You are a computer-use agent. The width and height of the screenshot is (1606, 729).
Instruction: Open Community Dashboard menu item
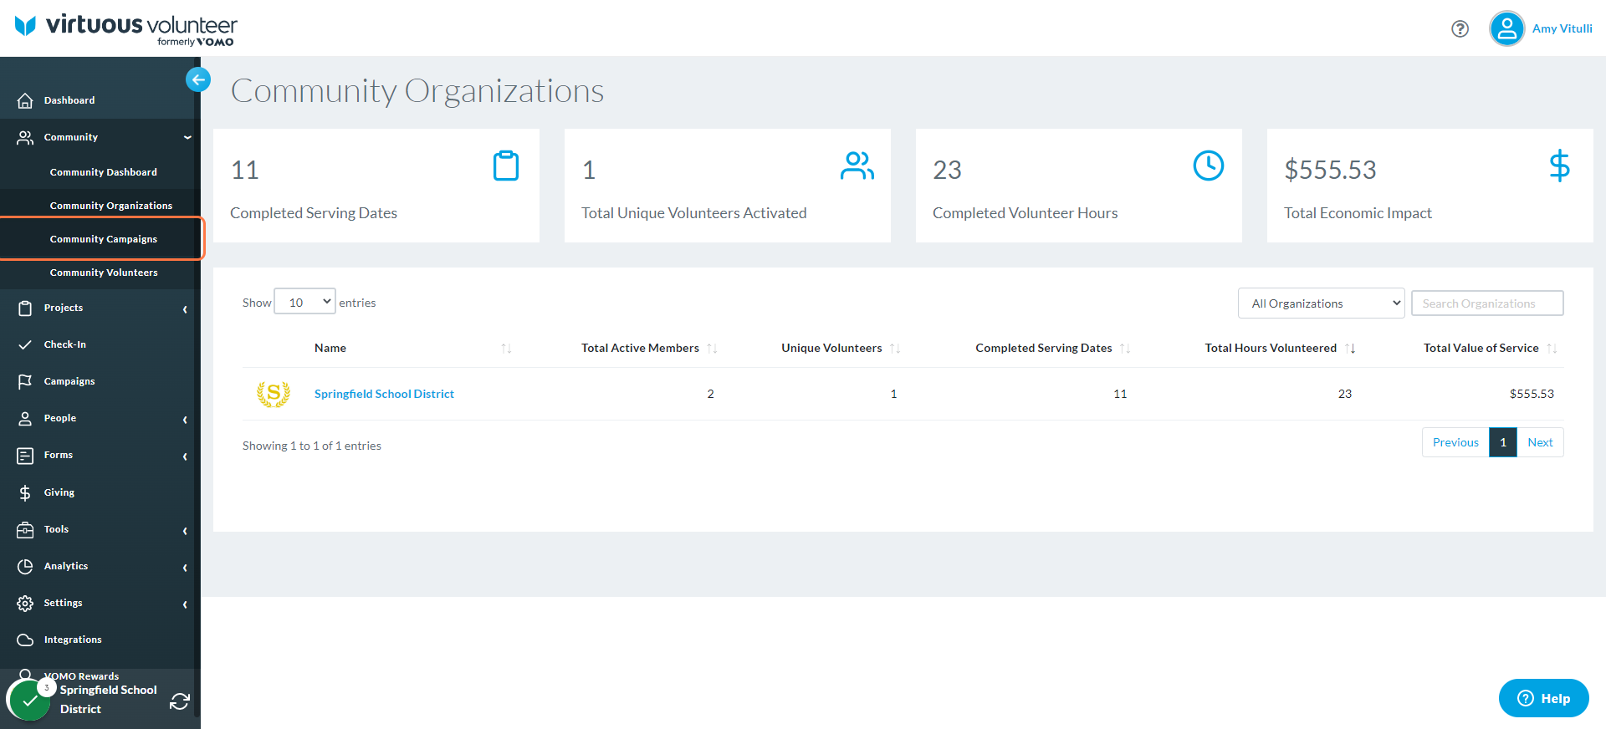(x=104, y=172)
